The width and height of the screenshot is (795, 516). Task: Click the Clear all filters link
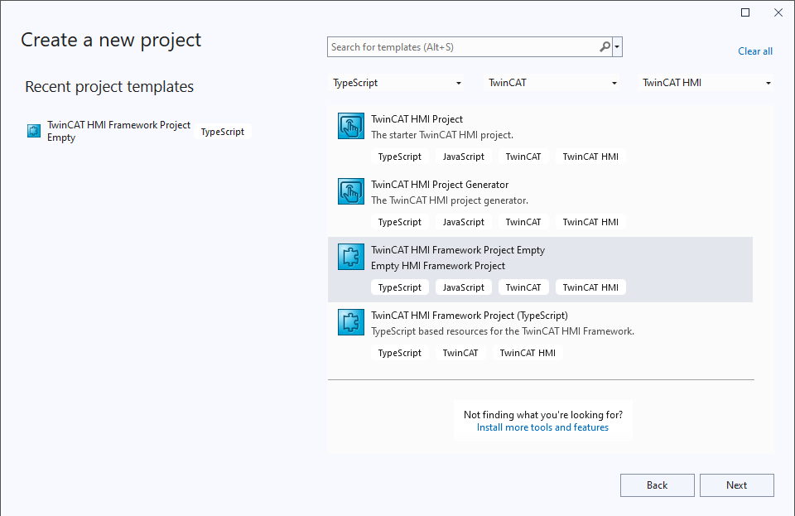pyautogui.click(x=754, y=51)
